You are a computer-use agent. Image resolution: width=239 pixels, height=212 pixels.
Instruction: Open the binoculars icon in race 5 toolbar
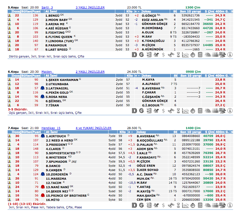coord(171,55)
